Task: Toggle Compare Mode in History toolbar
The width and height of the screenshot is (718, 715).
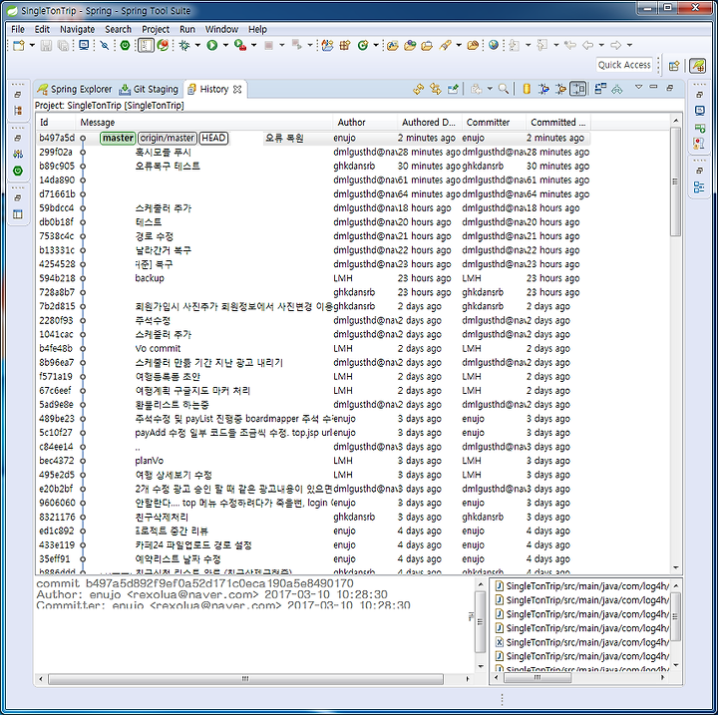Action: pos(577,90)
